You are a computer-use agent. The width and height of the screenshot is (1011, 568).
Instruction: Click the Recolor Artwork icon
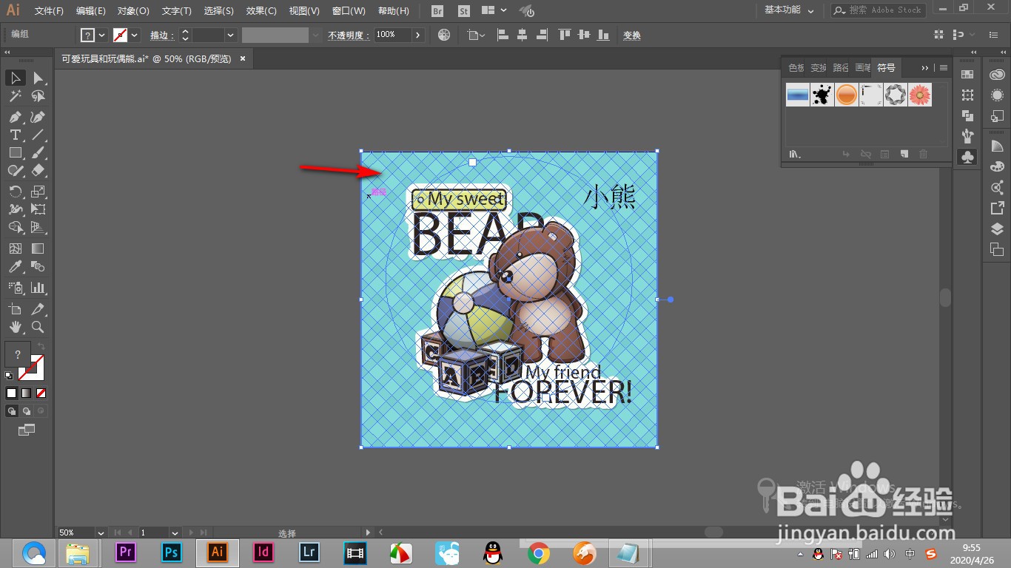coord(444,35)
